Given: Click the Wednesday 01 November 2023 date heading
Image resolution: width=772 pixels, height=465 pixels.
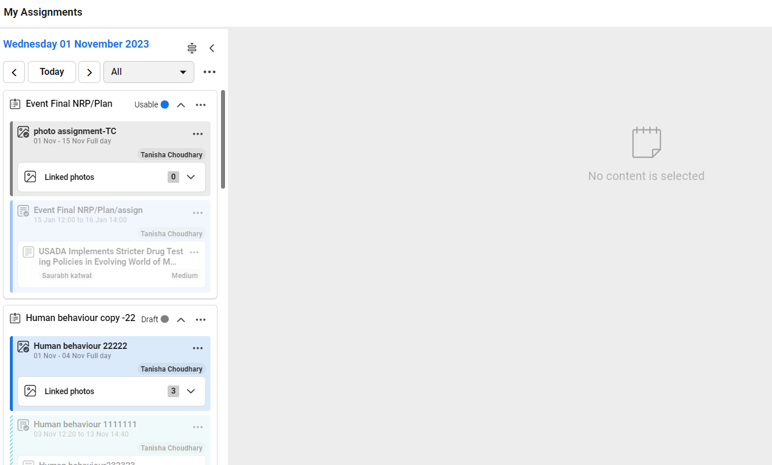Looking at the screenshot, I should [76, 44].
